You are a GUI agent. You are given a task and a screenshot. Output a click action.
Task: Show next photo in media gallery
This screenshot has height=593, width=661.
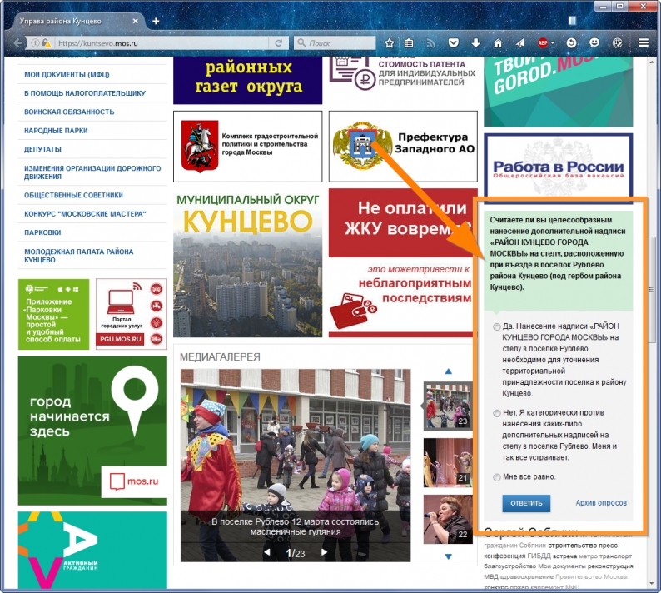pos(324,552)
